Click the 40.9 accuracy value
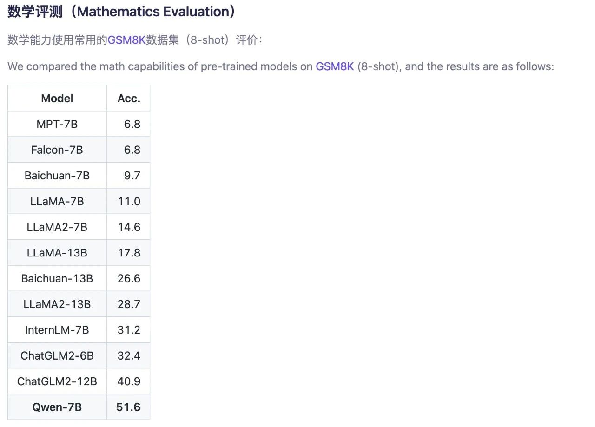Image resolution: width=595 pixels, height=427 pixels. [x=129, y=381]
